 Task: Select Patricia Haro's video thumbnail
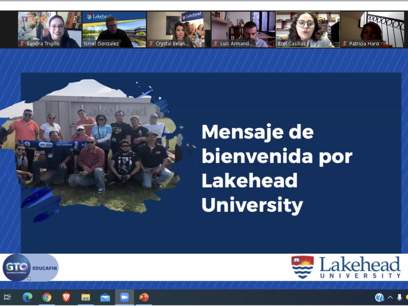pos(372,30)
